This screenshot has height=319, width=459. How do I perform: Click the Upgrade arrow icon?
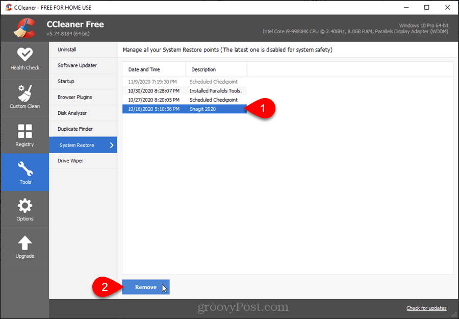tap(25, 243)
